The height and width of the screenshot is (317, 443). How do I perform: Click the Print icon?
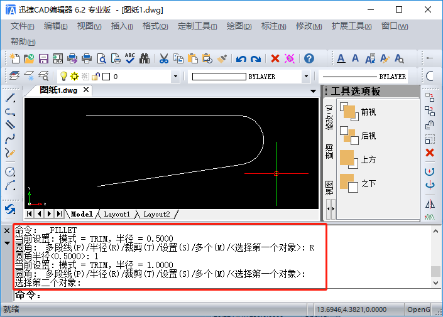pos(87,59)
